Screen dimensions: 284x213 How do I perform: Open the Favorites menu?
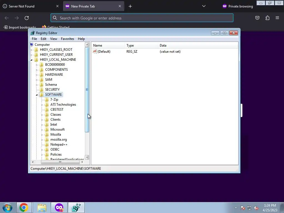[68, 39]
